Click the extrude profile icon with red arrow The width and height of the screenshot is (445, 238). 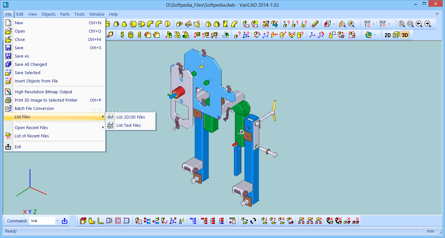point(179,24)
